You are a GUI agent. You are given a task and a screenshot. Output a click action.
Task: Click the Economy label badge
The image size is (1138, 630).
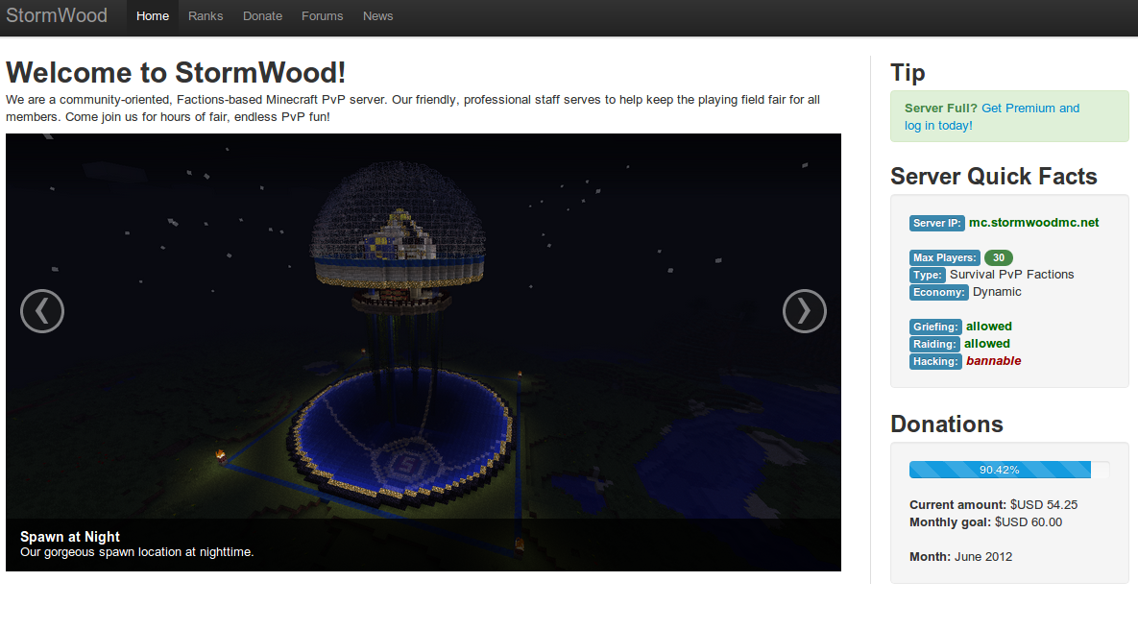(x=938, y=292)
